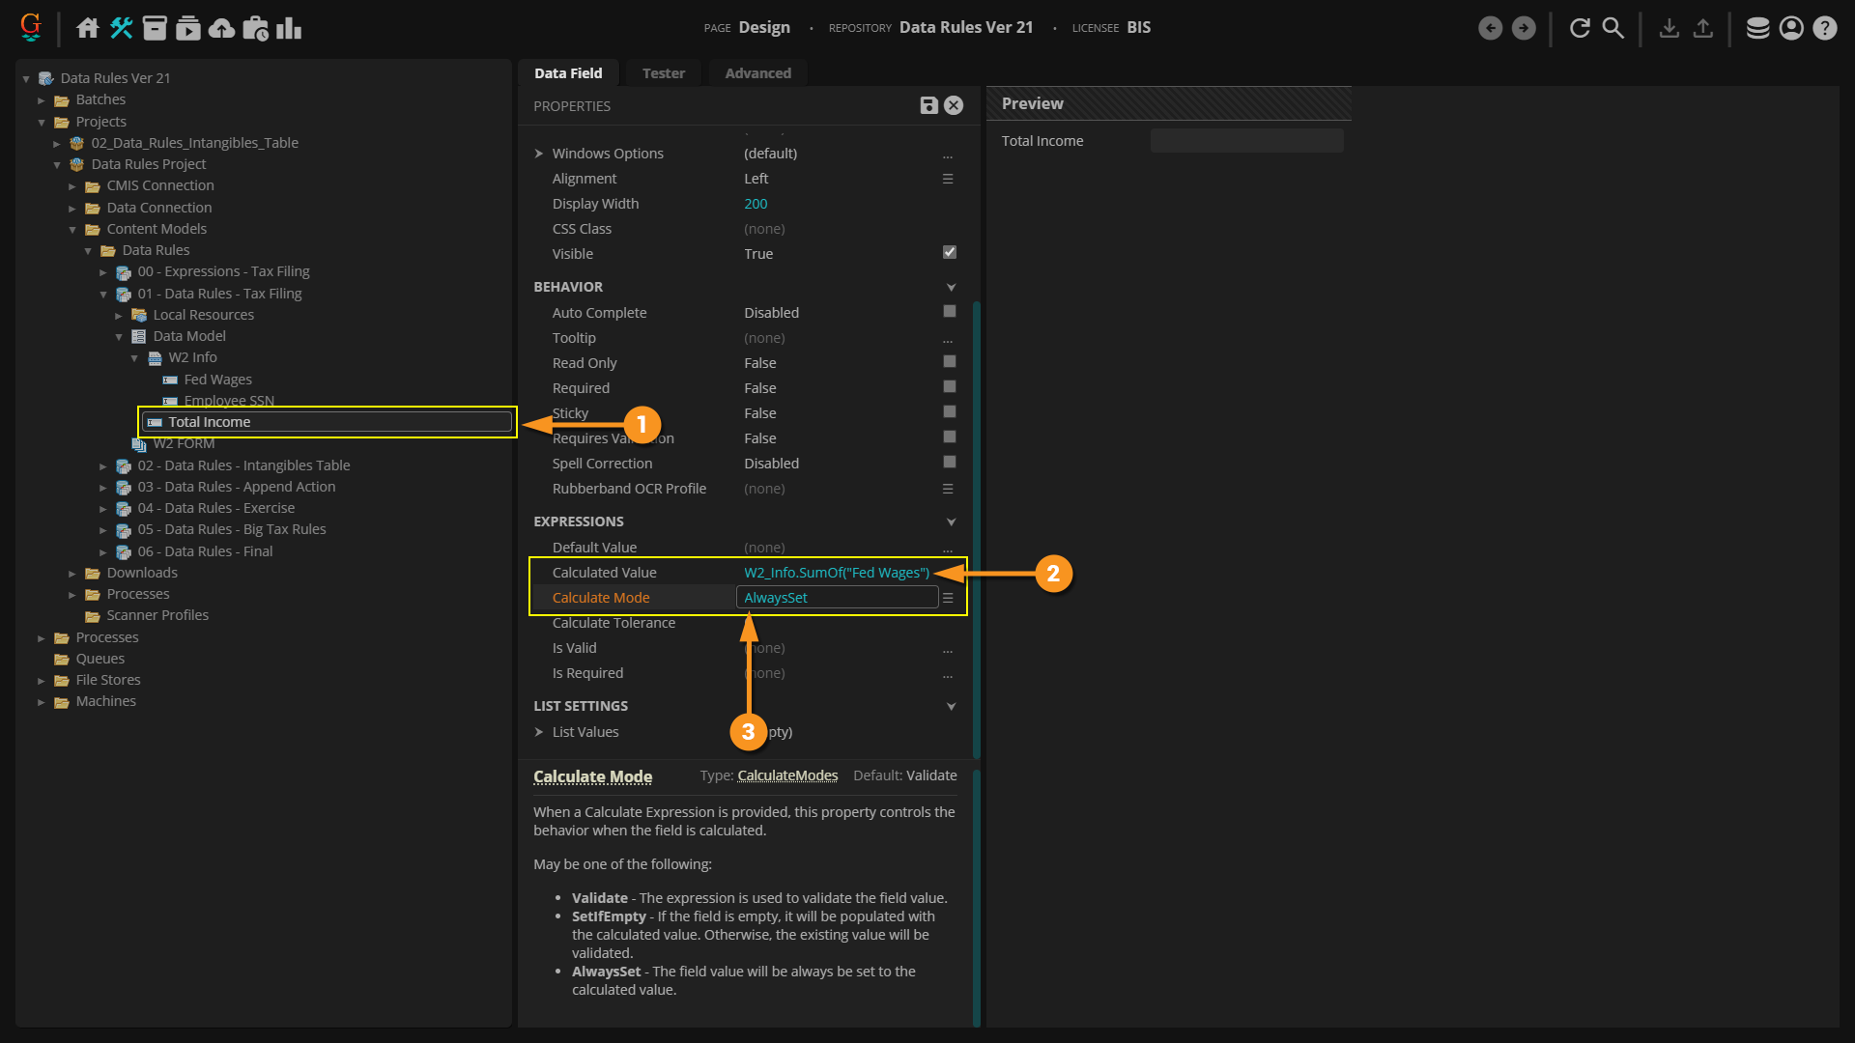Switch to the Tester tab

point(663,73)
